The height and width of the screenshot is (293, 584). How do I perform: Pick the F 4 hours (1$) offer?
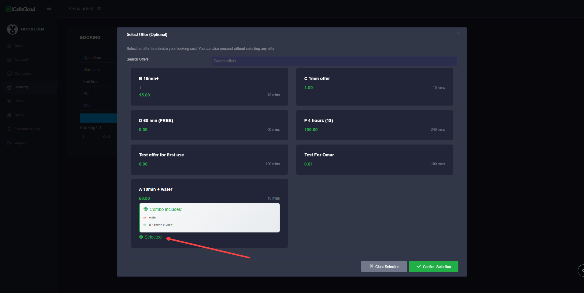click(374, 125)
